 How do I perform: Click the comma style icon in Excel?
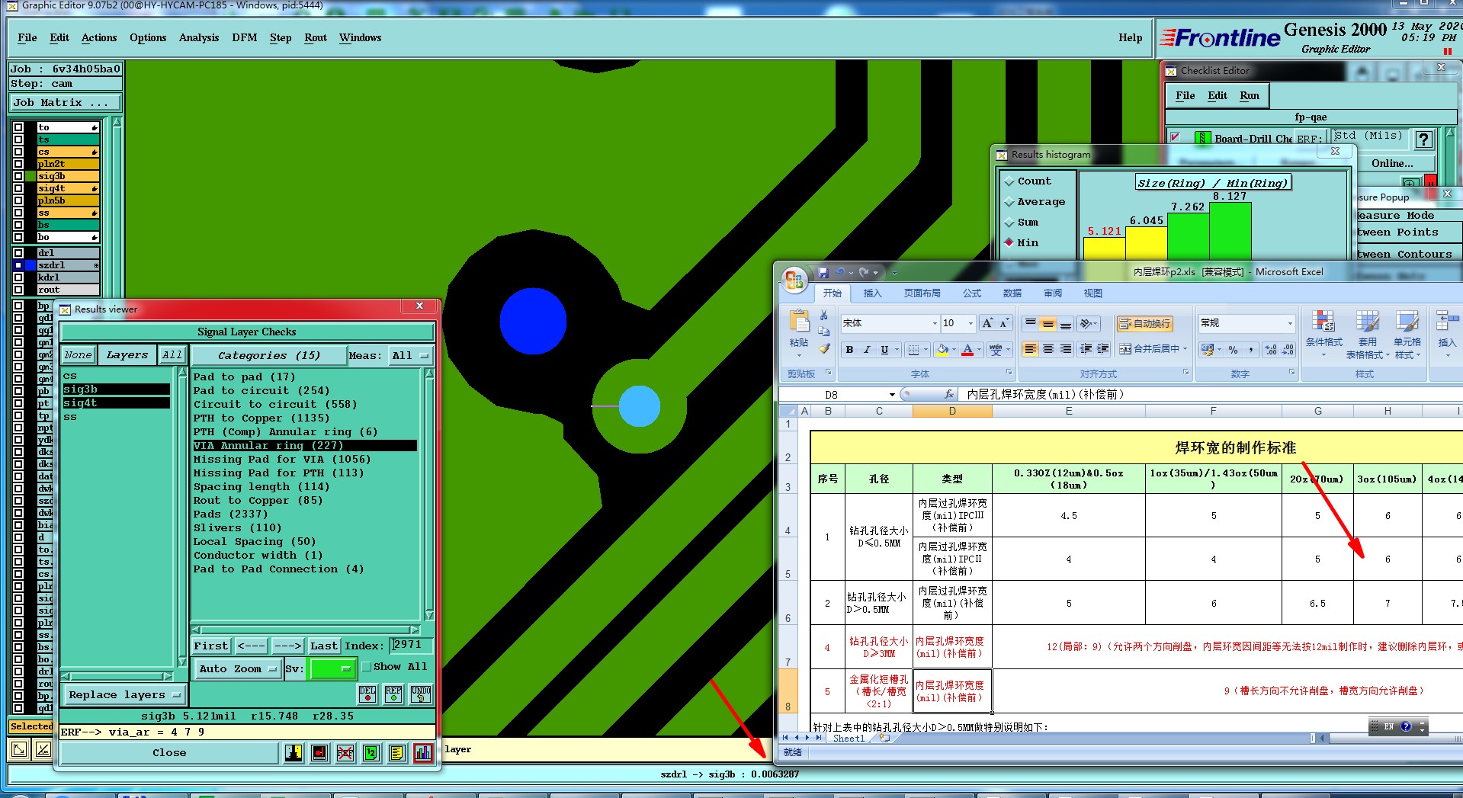pos(1251,350)
